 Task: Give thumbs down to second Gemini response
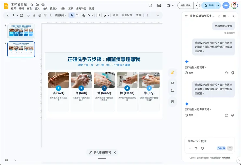coord(233,115)
